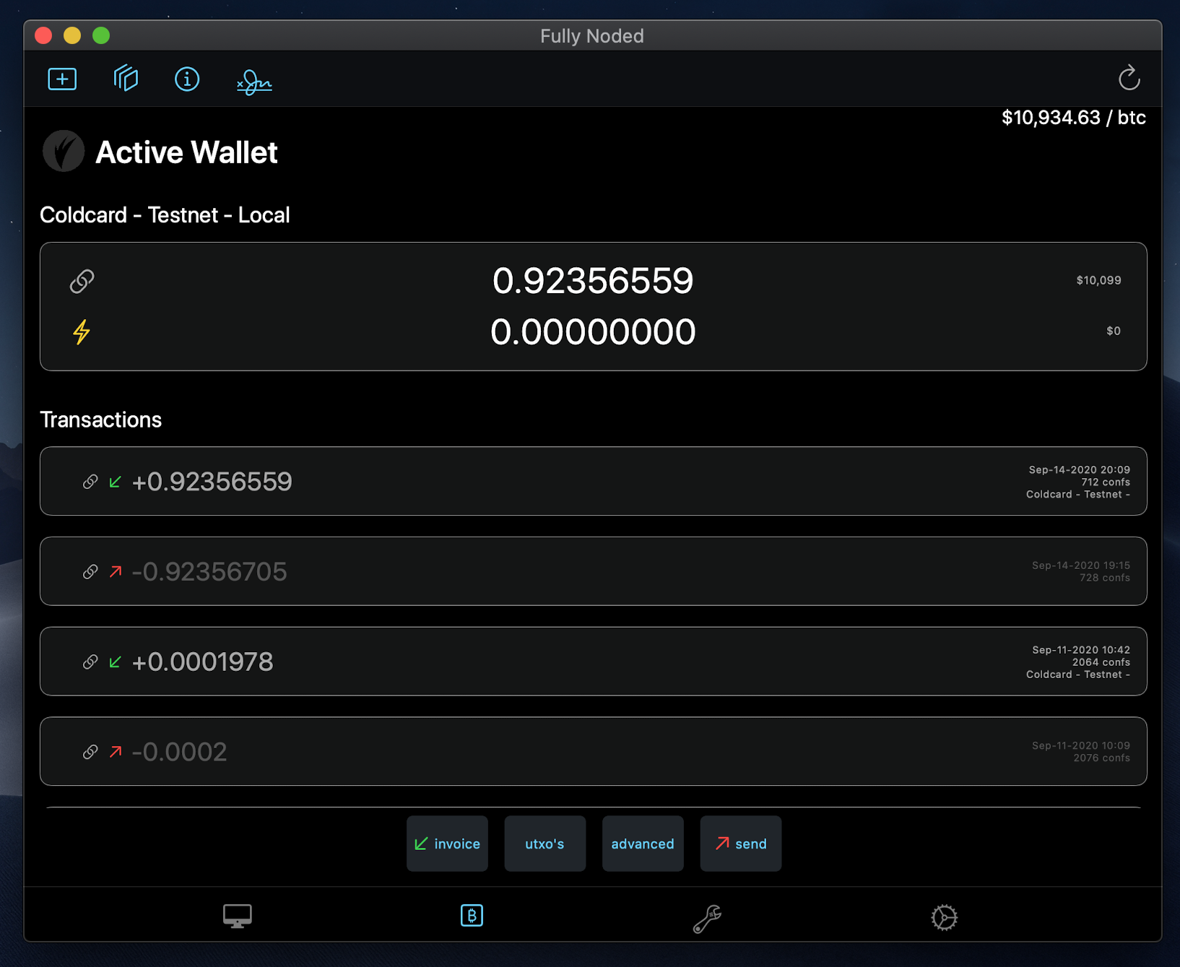Viewport: 1180px width, 967px height.
Task: Click chain icon on -0.92356705 transaction
Action: click(x=90, y=572)
